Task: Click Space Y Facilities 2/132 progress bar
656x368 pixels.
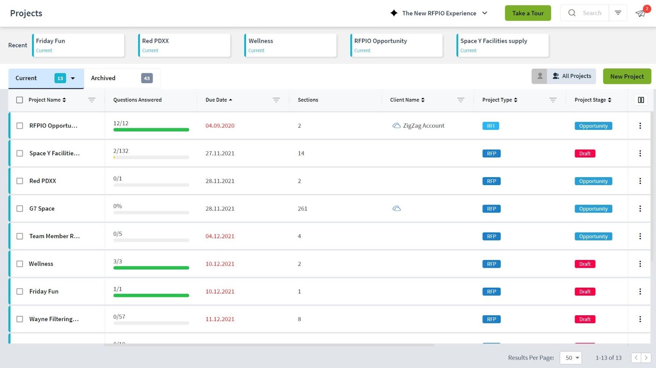Action: [x=151, y=157]
